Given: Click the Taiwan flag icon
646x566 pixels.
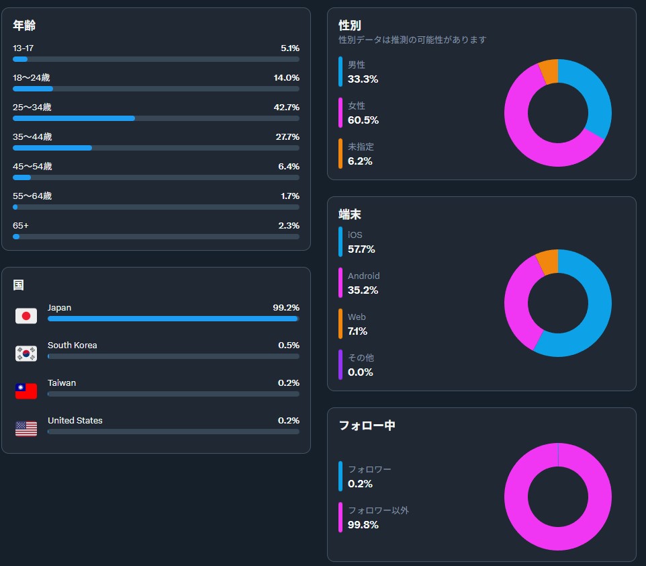Looking at the screenshot, I should [26, 391].
